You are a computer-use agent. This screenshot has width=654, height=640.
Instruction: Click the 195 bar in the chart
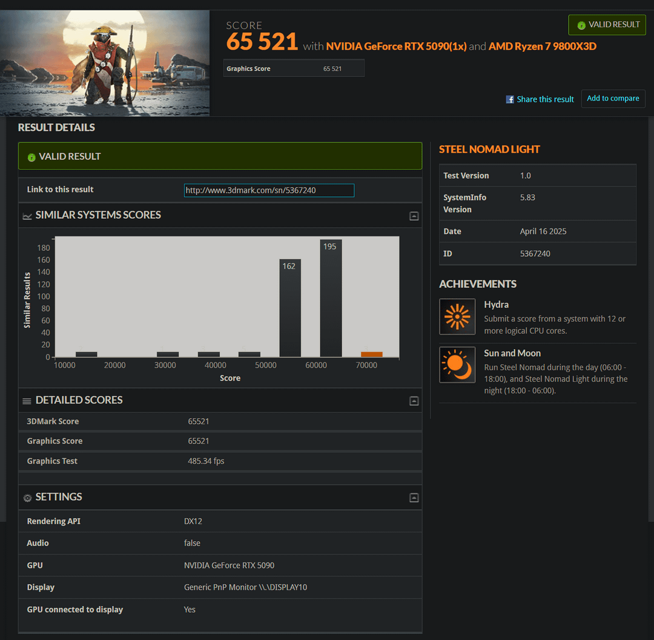coord(331,298)
